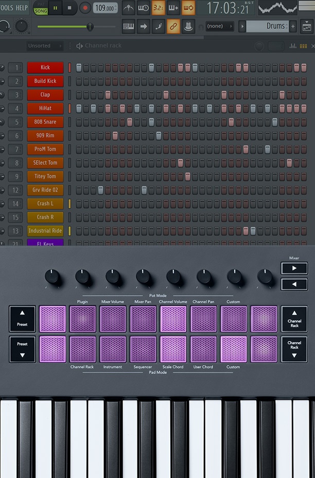Open mixer track selector 1 for Kick
The image size is (315, 478).
point(15,67)
